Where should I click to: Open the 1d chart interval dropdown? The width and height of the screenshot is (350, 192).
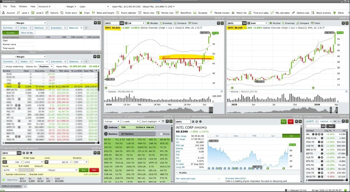136,23
